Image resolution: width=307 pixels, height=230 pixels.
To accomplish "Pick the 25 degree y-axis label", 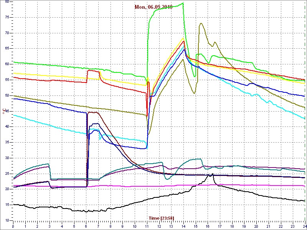I will (x=7, y=174).
